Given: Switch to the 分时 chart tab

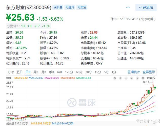Looking at the screenshot, I should 11,72.
